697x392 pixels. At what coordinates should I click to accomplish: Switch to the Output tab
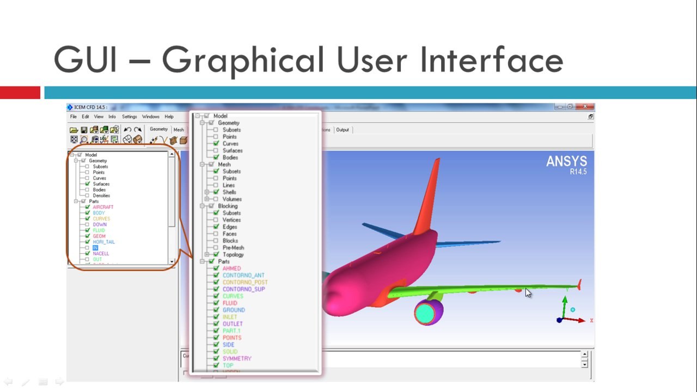point(343,130)
